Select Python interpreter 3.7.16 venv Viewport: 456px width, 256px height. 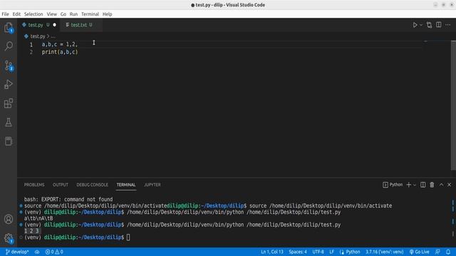point(385,252)
